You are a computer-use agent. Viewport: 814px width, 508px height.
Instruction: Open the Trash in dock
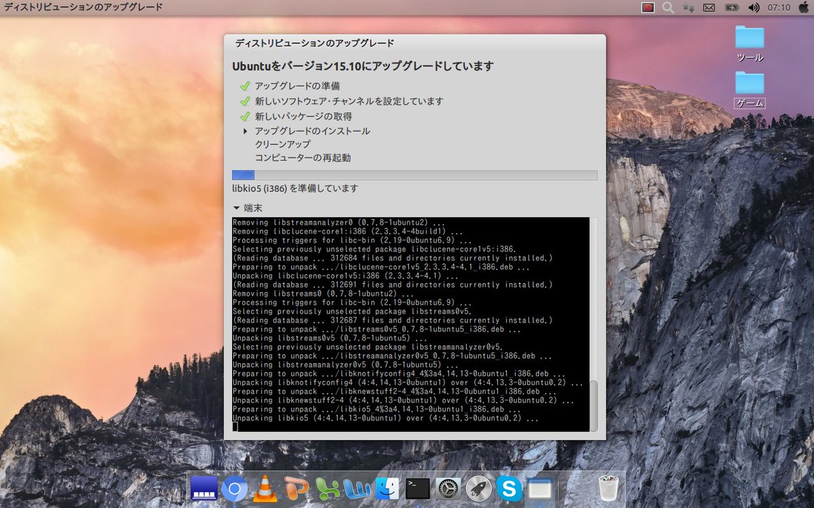click(x=608, y=488)
